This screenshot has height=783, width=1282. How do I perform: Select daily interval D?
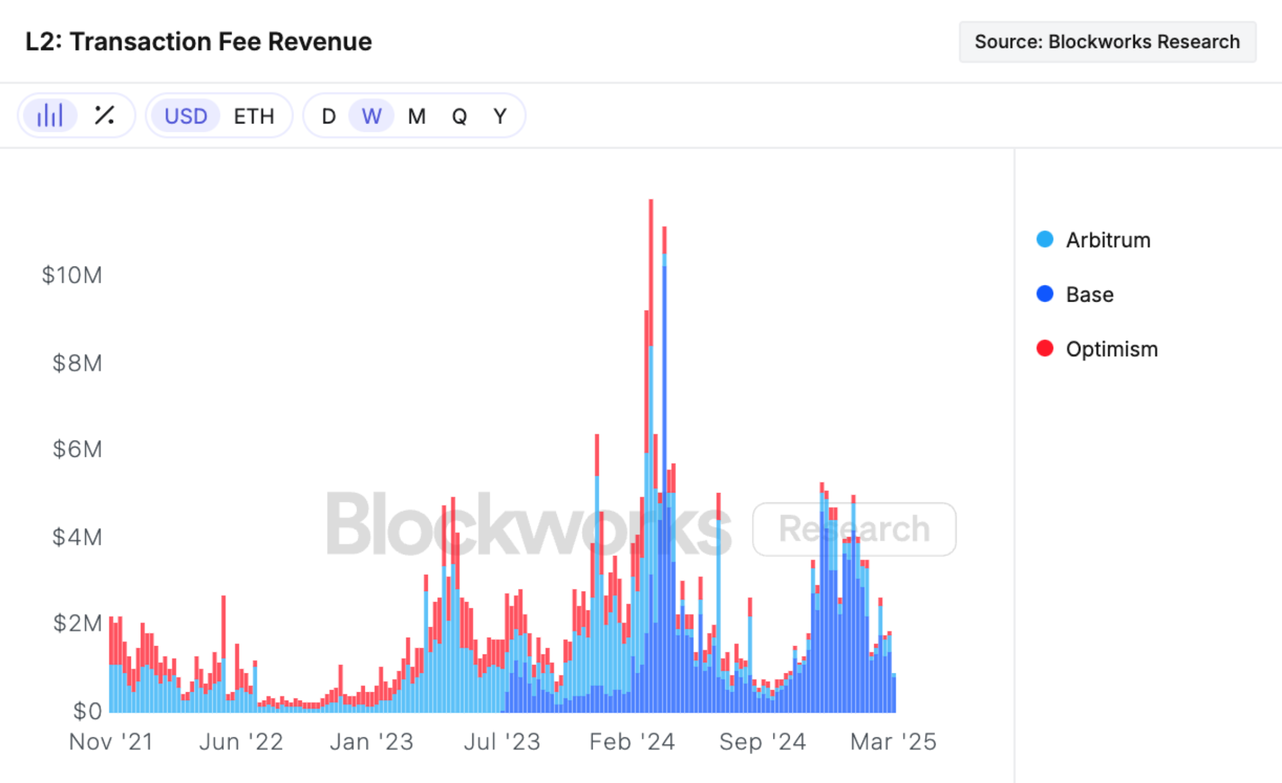[x=329, y=116]
